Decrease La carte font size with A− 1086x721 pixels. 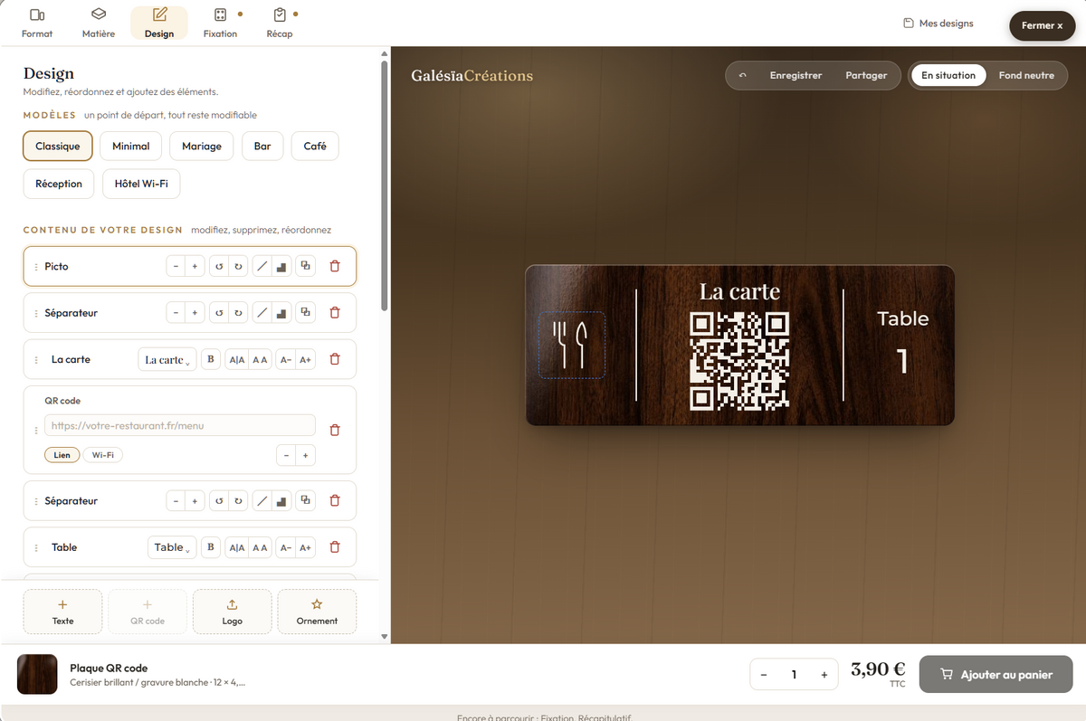coord(286,359)
